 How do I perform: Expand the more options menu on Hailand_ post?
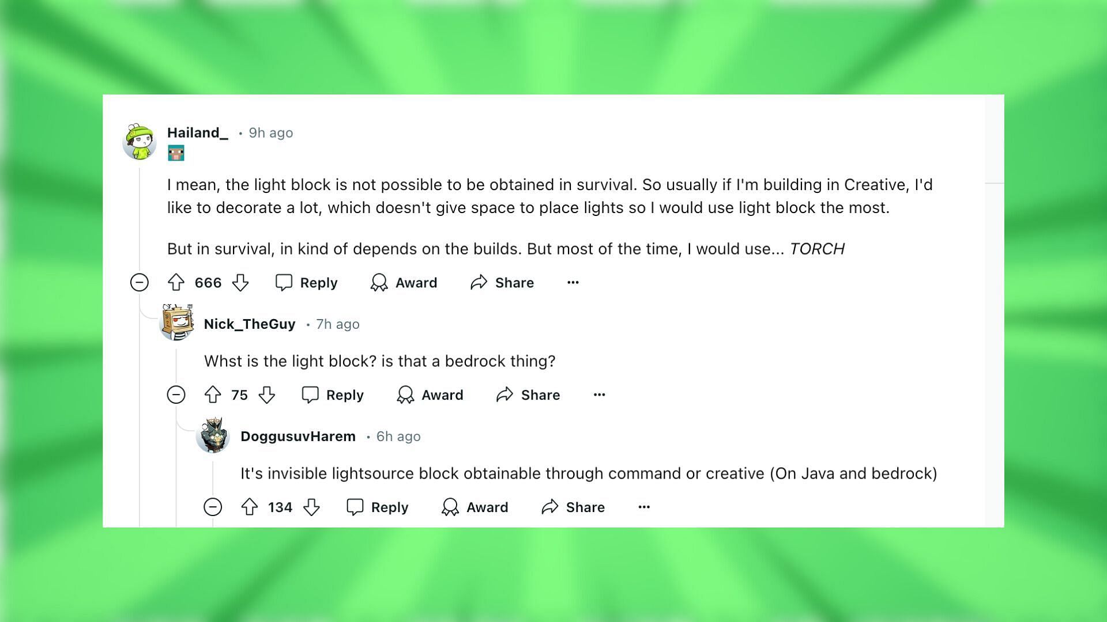pyautogui.click(x=574, y=283)
